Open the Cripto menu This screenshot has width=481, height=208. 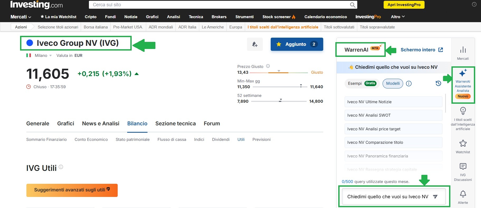click(x=91, y=17)
